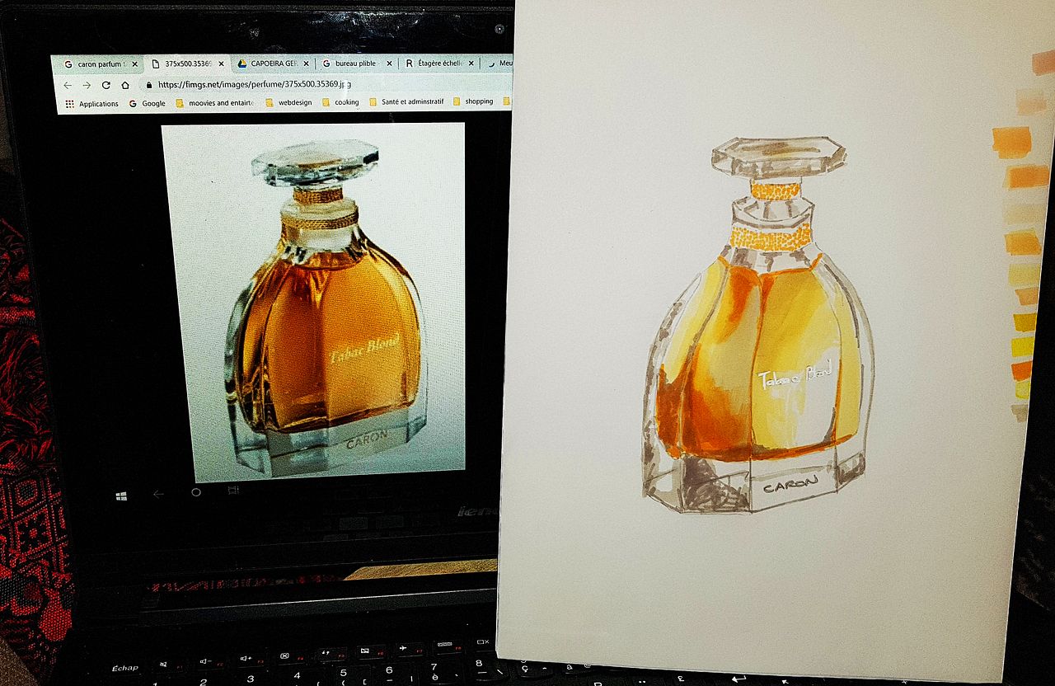Screen dimensions: 1055x686
Task: Open the Windows Start button
Action: (121, 496)
